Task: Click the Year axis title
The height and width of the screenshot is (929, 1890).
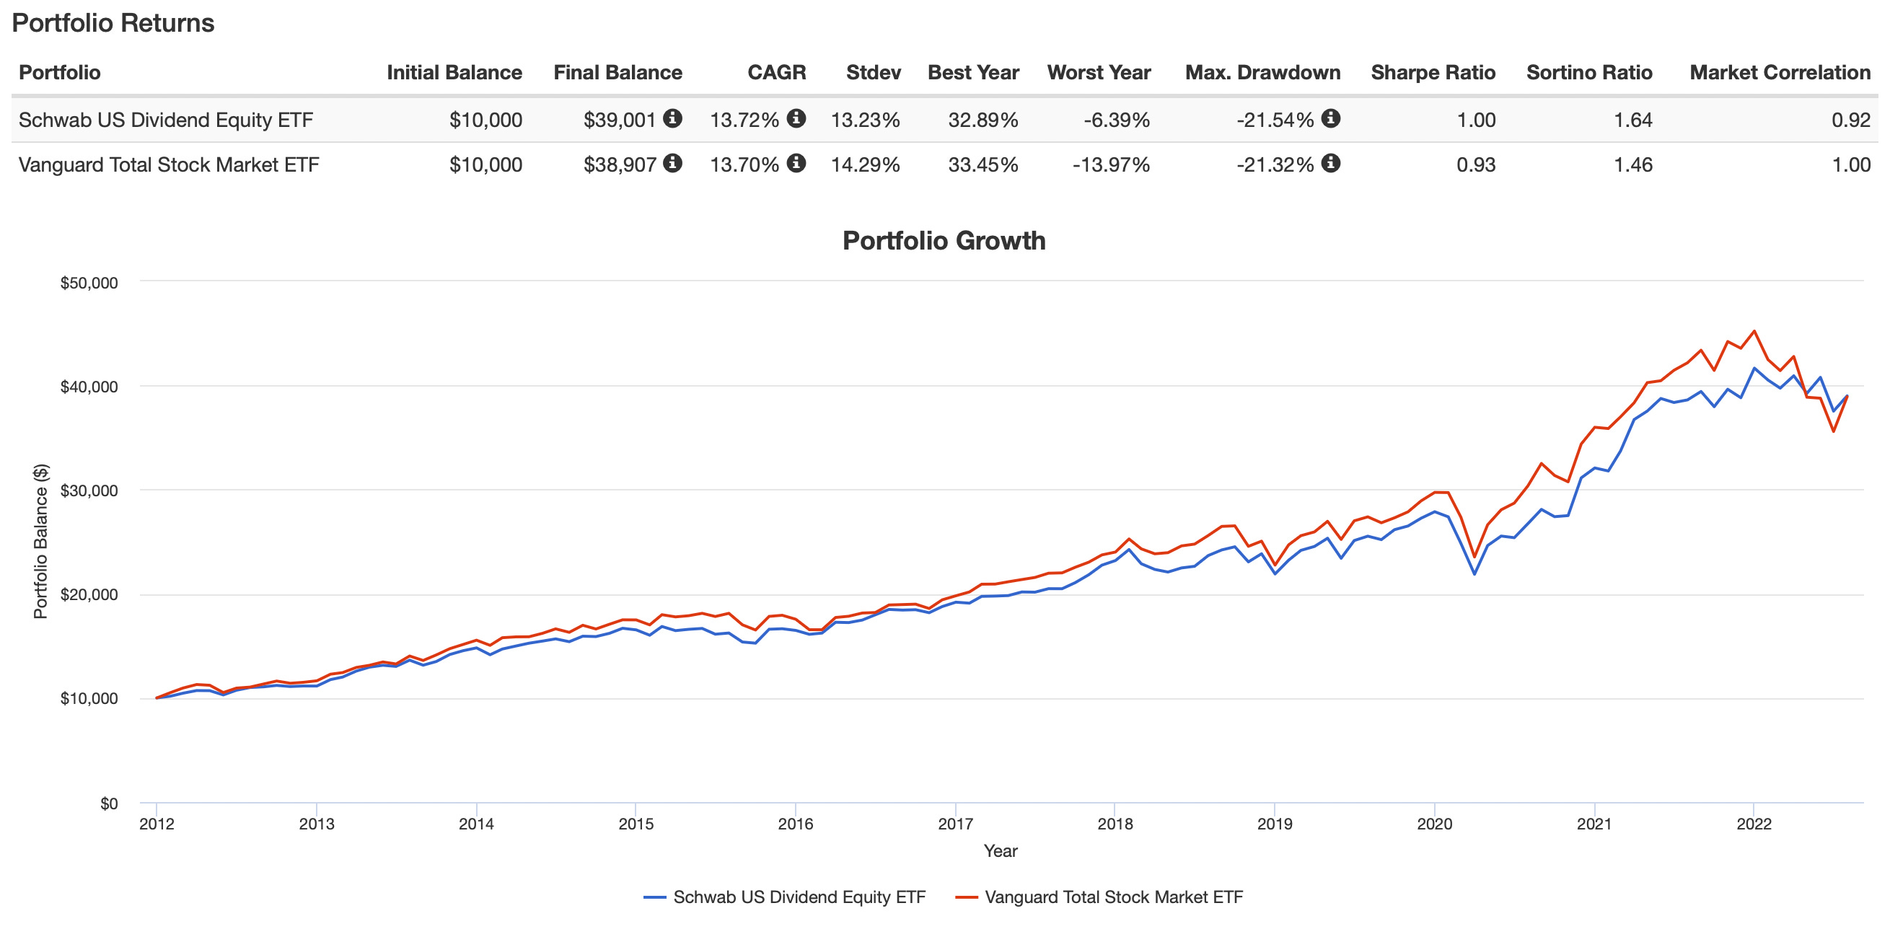Action: (1000, 850)
